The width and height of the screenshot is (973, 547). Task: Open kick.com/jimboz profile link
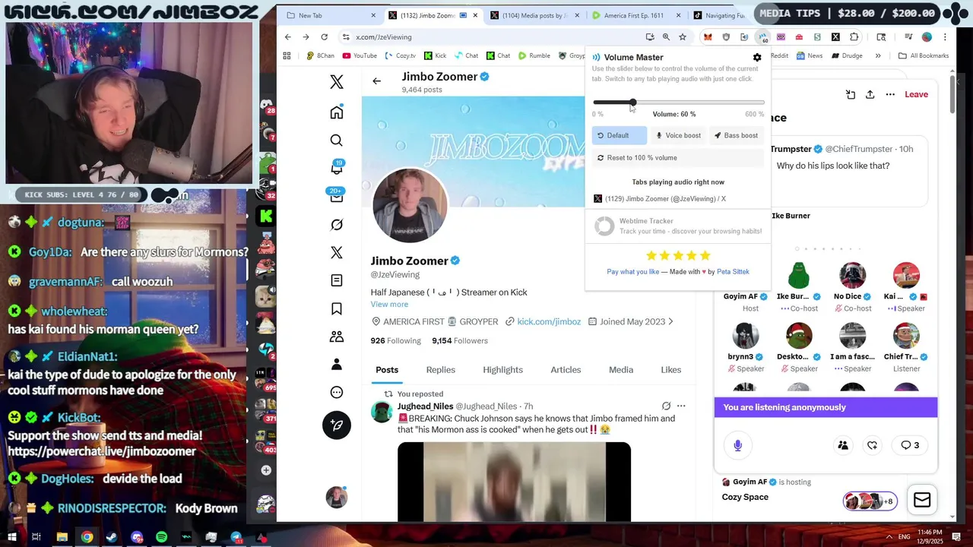coord(549,321)
